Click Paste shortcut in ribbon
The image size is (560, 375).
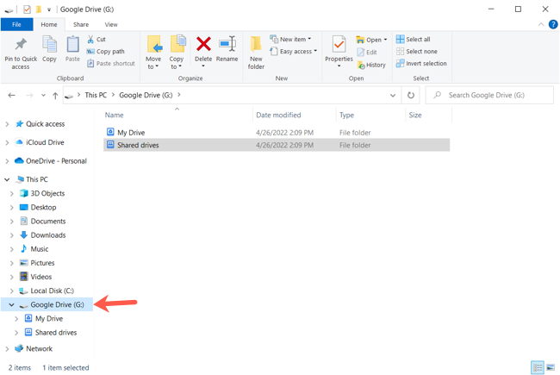coord(111,64)
